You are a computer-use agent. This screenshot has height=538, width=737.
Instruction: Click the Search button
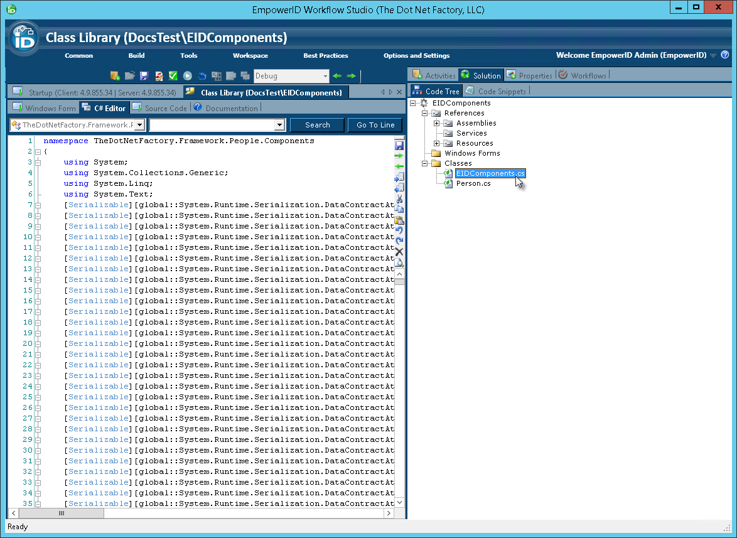click(317, 124)
